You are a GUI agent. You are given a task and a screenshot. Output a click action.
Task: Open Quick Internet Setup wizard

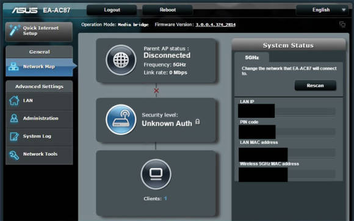click(x=39, y=31)
